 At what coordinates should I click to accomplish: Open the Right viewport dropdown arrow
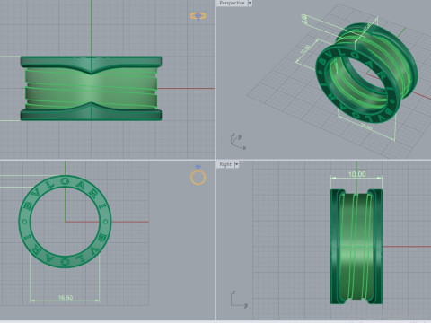(x=236, y=164)
